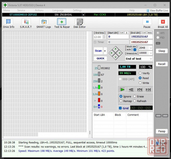The image size is (171, 159).
Task: Click the Break All icon
Action: click(163, 23)
